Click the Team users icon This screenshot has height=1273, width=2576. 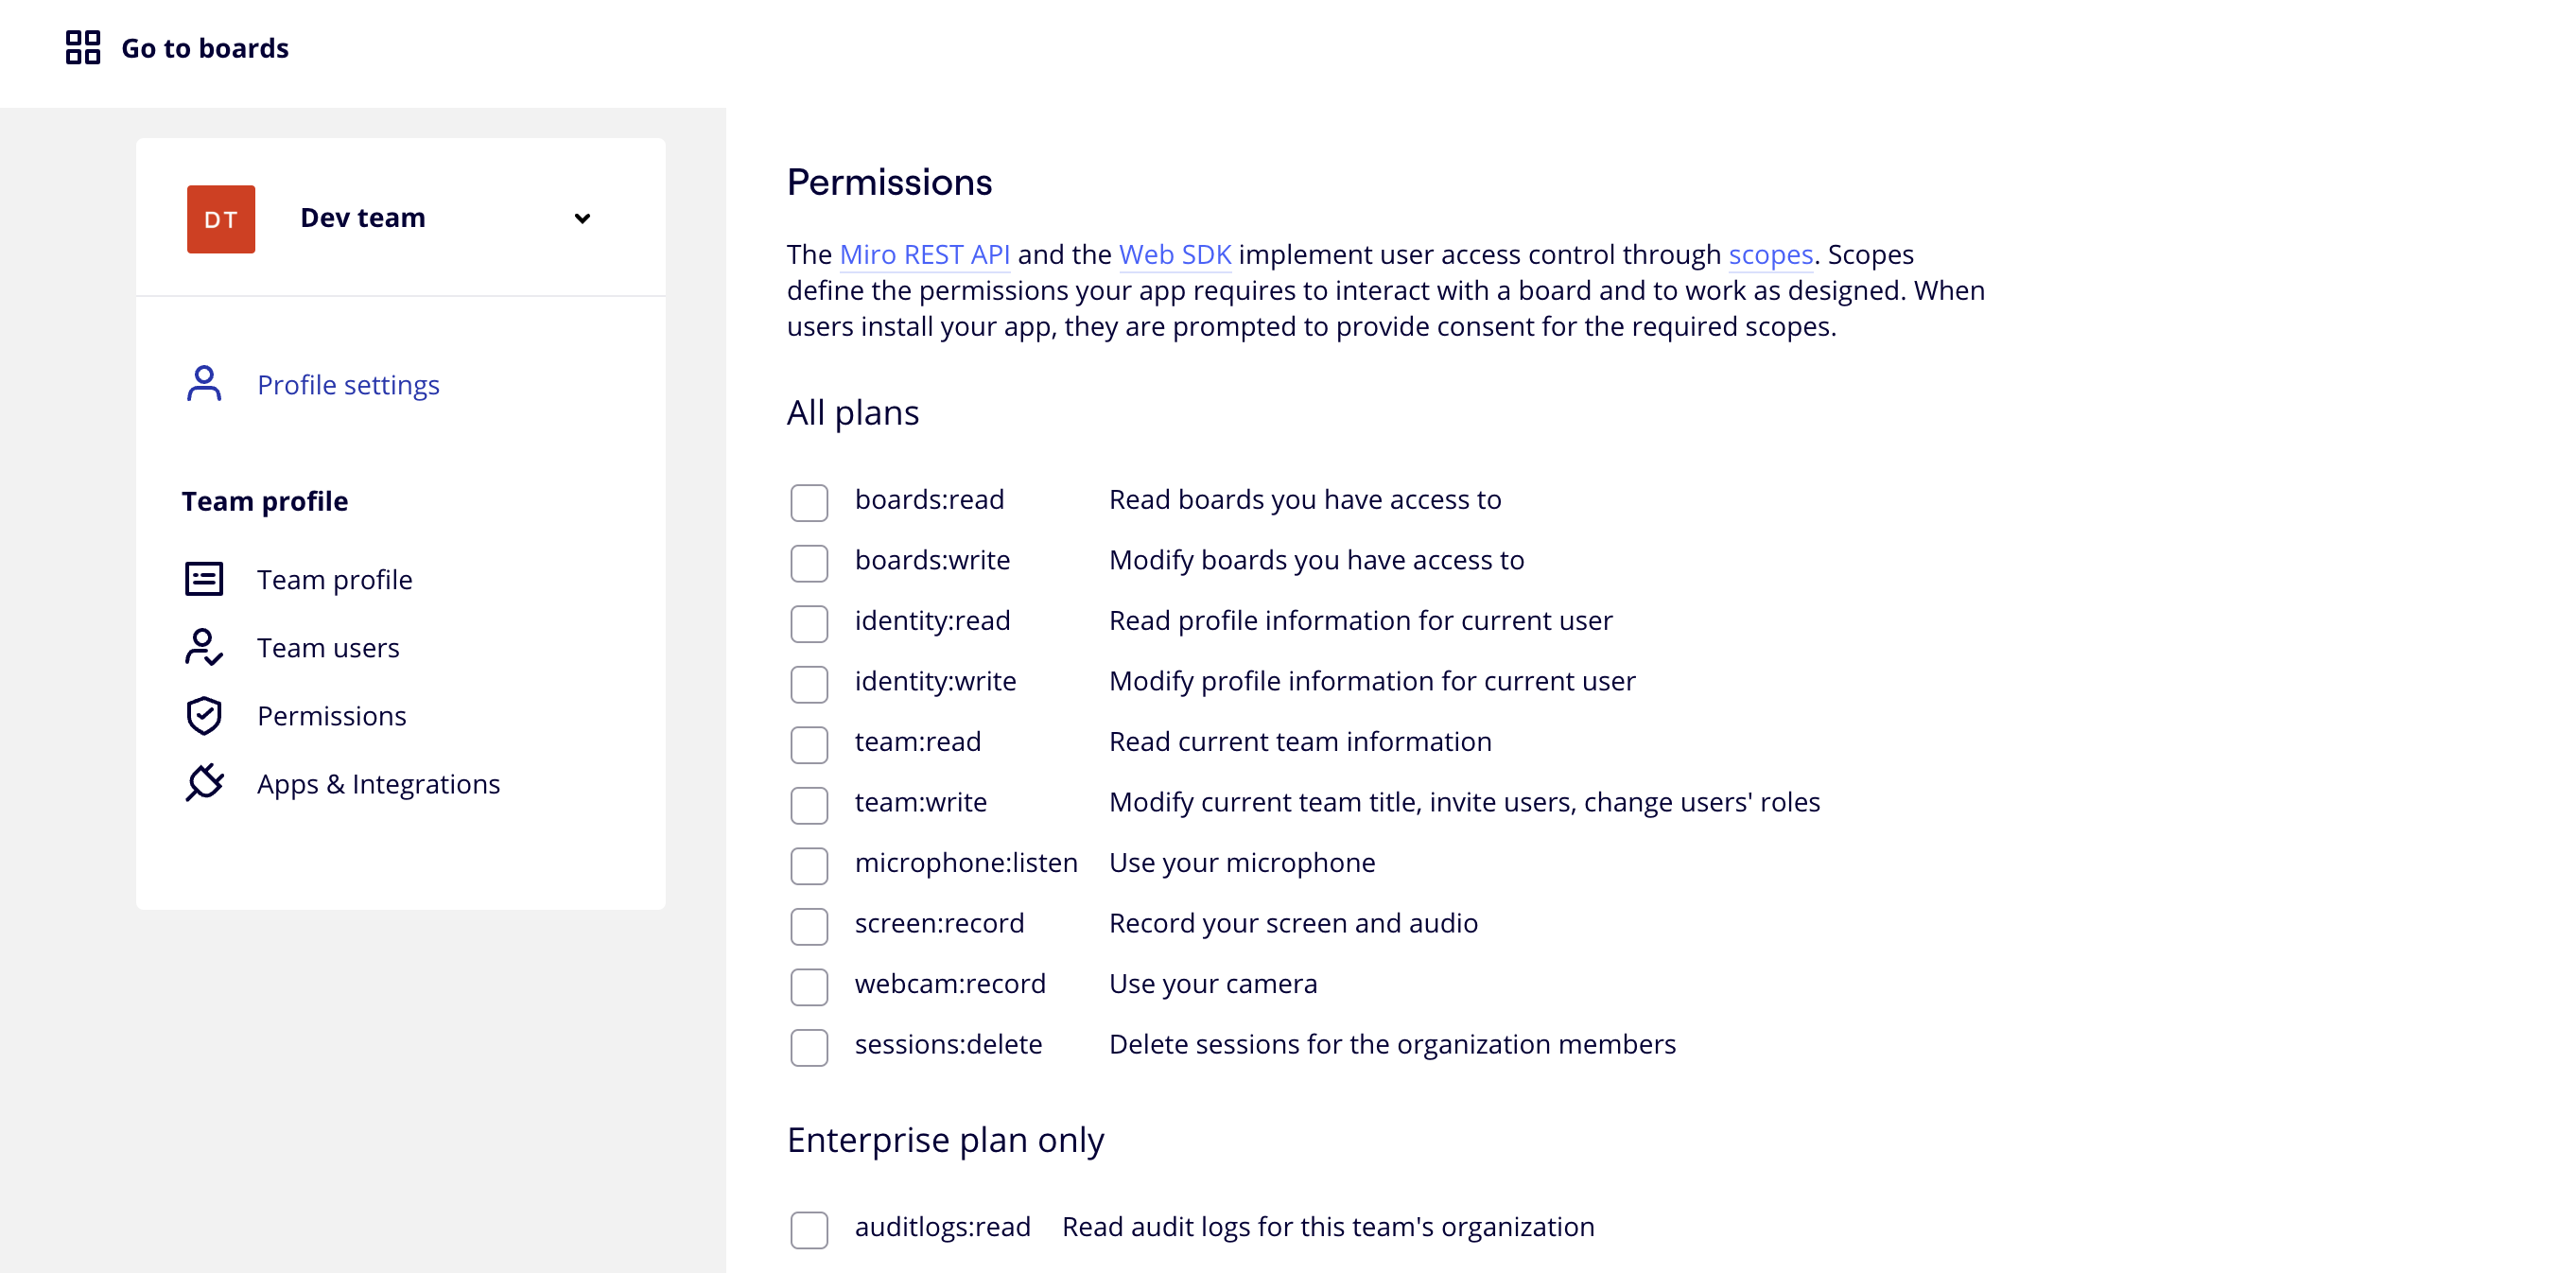(x=204, y=647)
